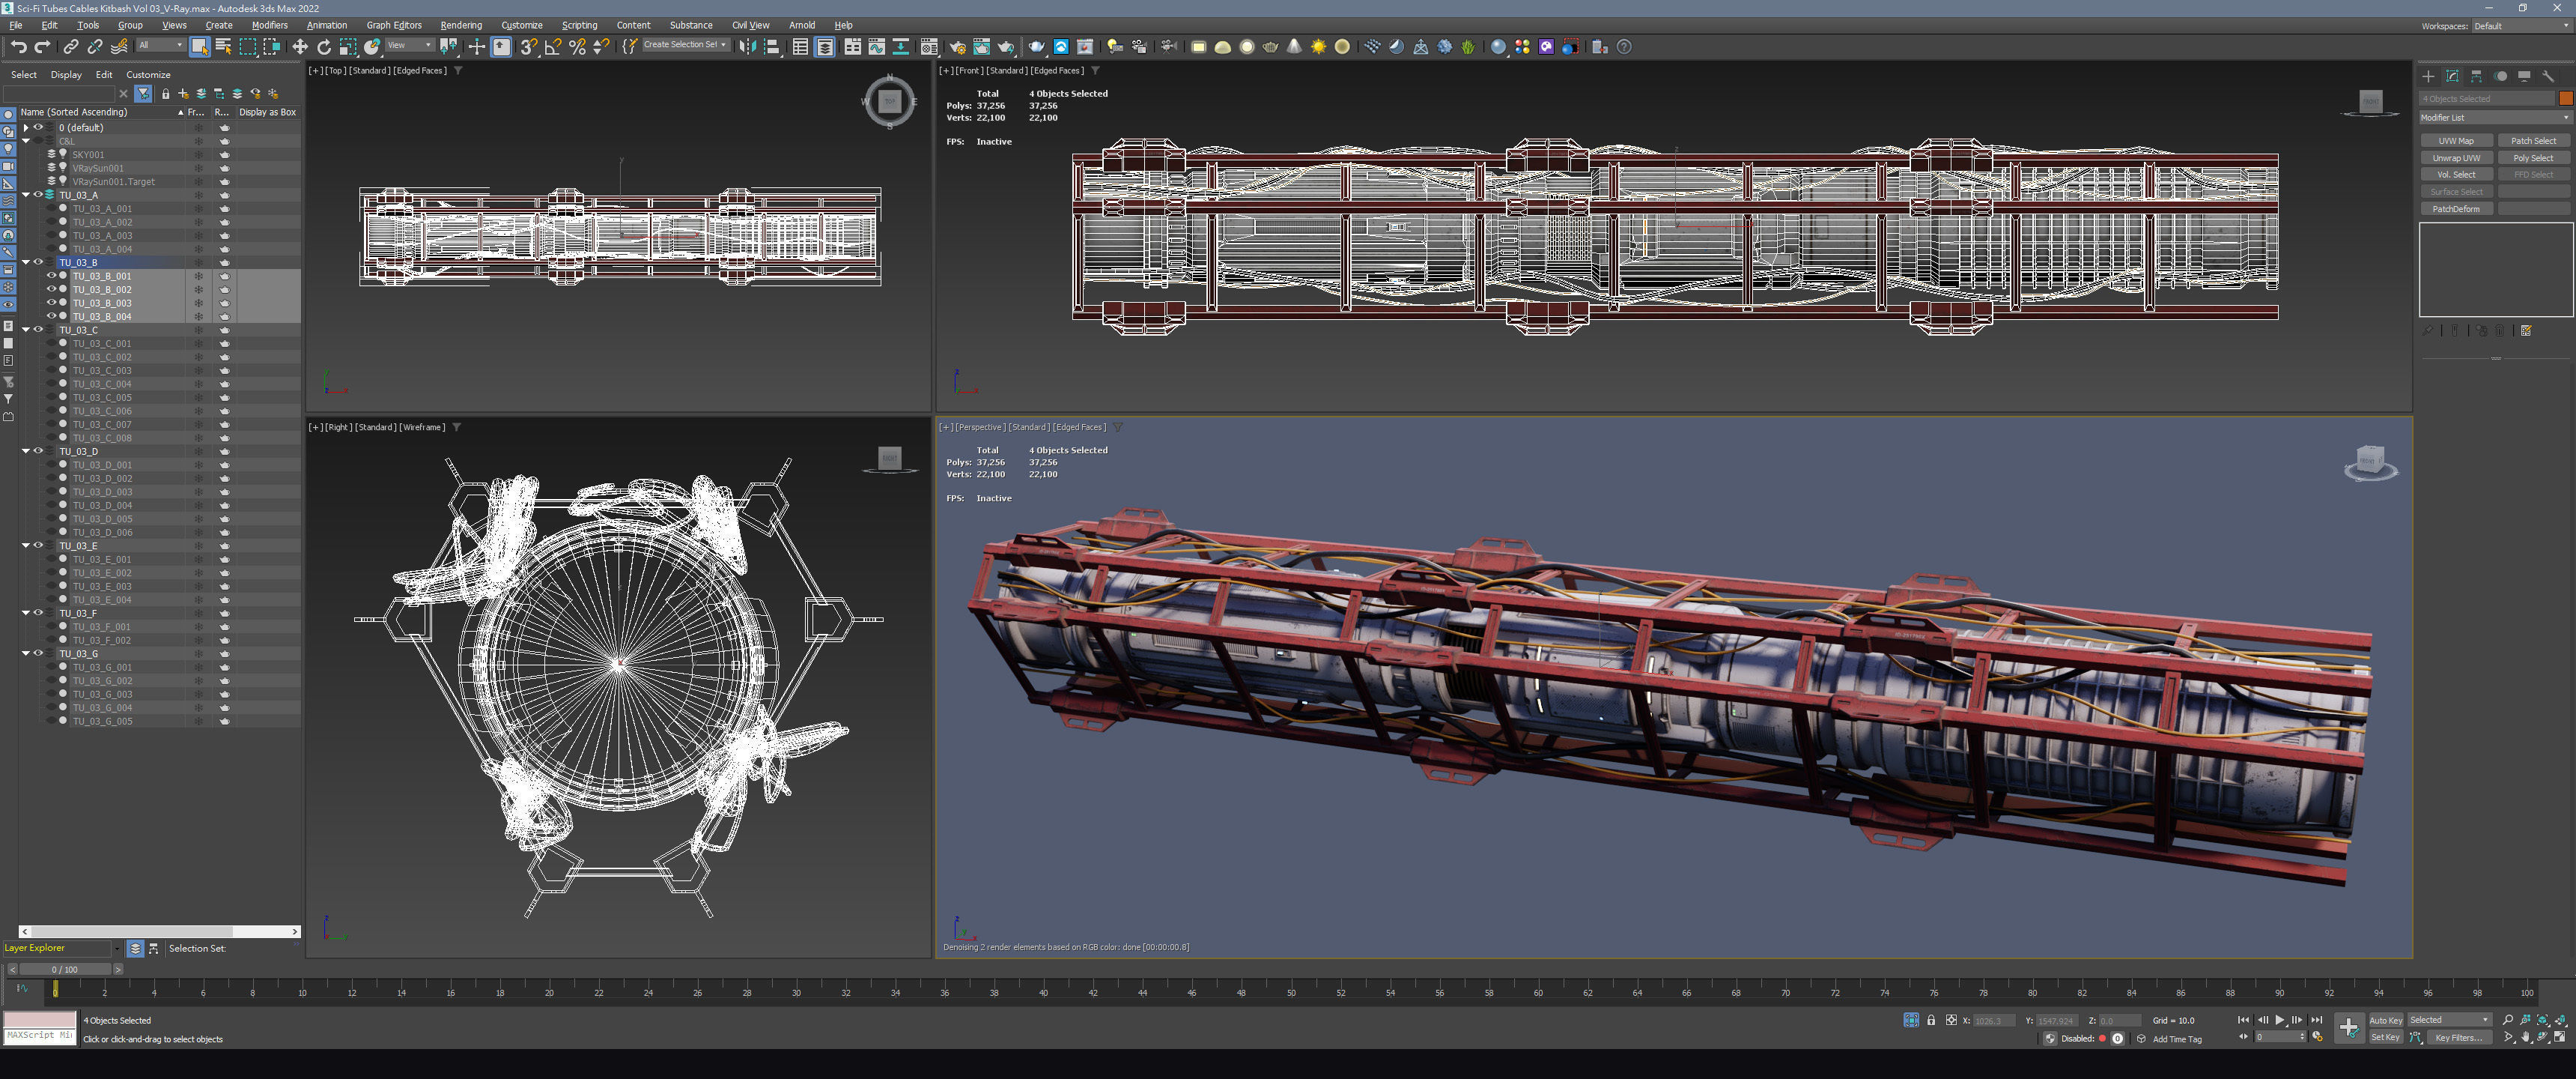Screen dimensions: 2576x1079
Task: Open the Display menu in scene explorer
Action: [66, 74]
